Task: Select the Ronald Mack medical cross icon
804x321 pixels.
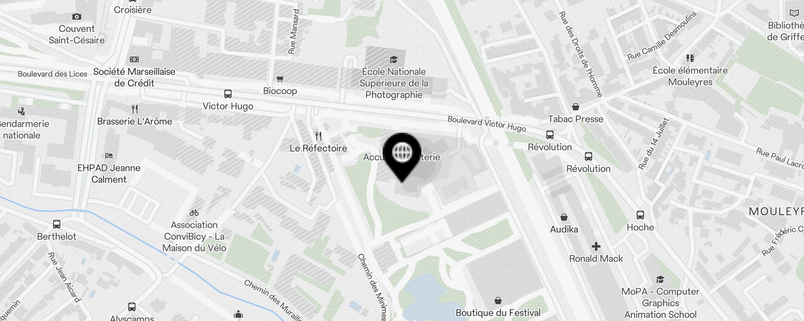Action: coord(596,246)
